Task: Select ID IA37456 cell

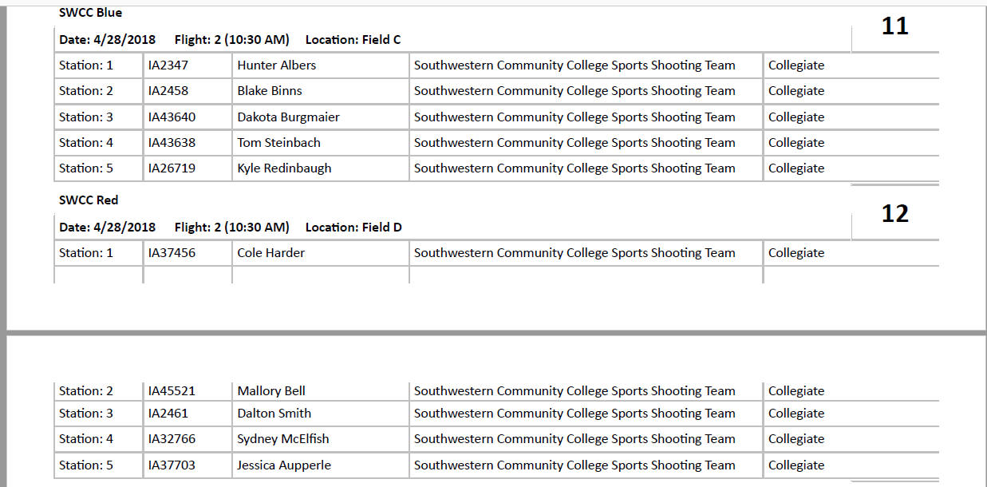Action: [172, 253]
